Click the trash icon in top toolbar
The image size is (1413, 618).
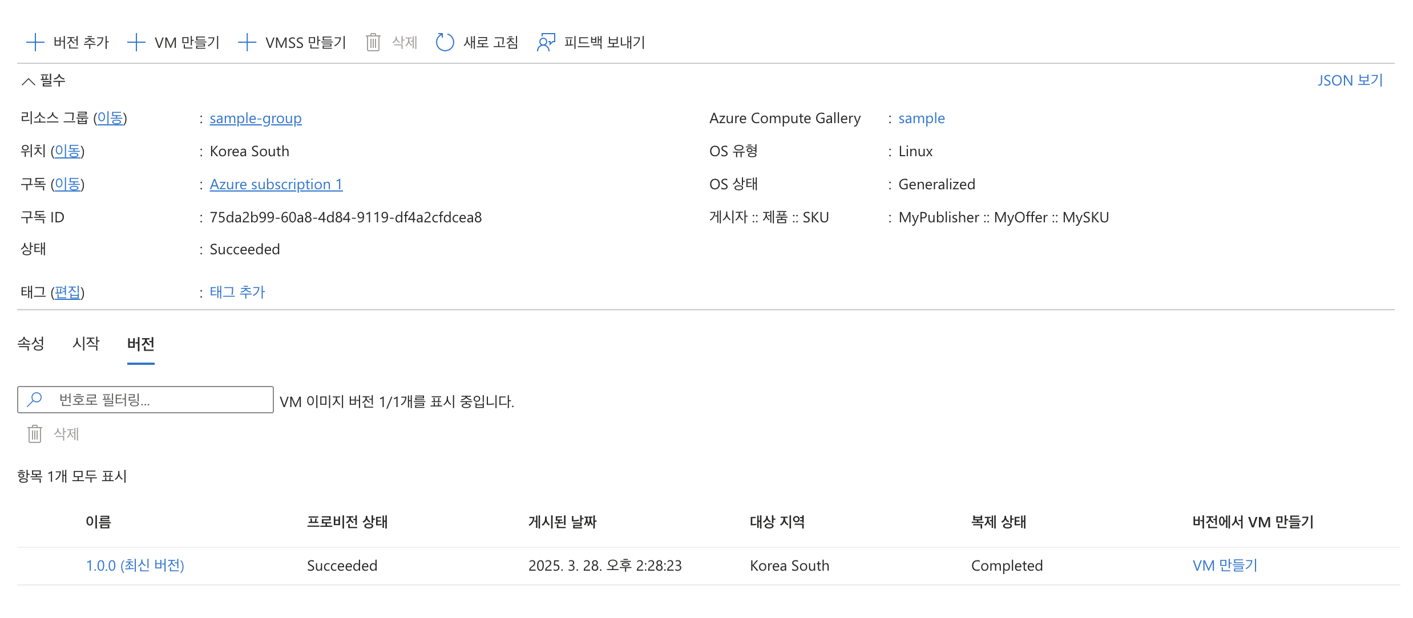click(x=373, y=42)
